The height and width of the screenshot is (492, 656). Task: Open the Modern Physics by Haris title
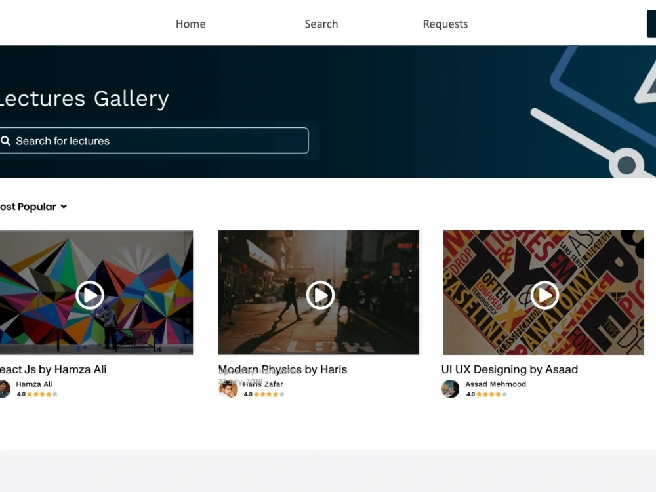[283, 369]
